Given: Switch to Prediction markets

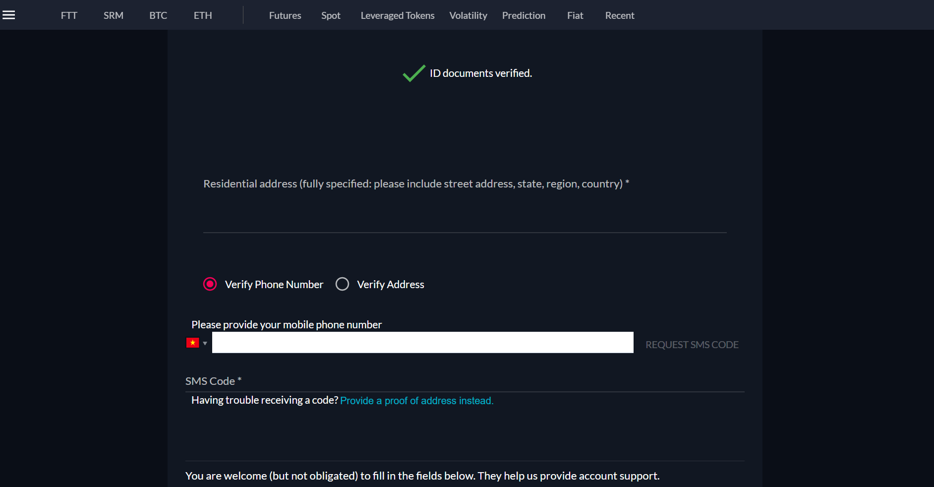Looking at the screenshot, I should pyautogui.click(x=524, y=15).
